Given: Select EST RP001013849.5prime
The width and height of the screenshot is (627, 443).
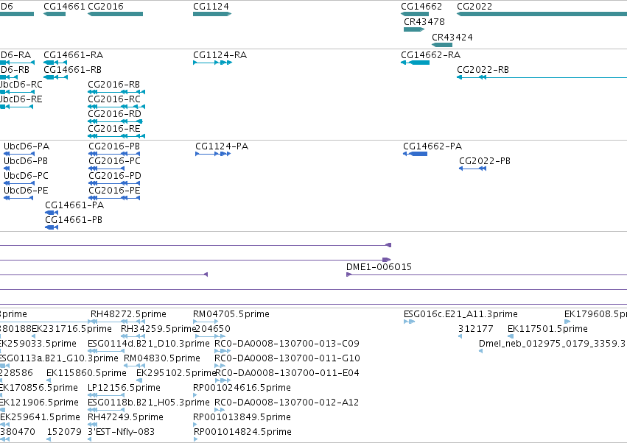Looking at the screenshot, I should coord(242,417).
